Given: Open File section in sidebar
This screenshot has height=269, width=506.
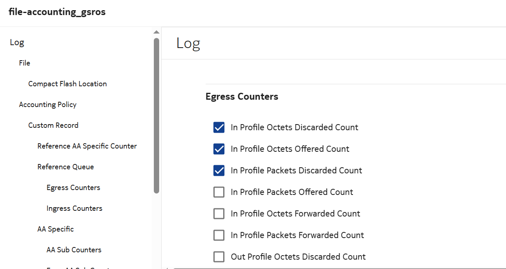Looking at the screenshot, I should click(x=24, y=63).
